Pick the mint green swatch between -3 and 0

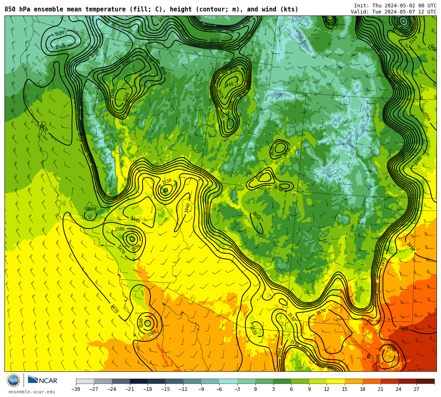click(x=246, y=381)
